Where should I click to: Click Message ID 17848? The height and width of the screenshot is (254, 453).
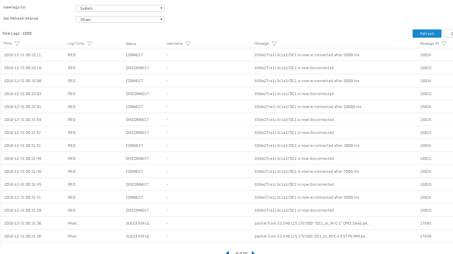pos(426,236)
